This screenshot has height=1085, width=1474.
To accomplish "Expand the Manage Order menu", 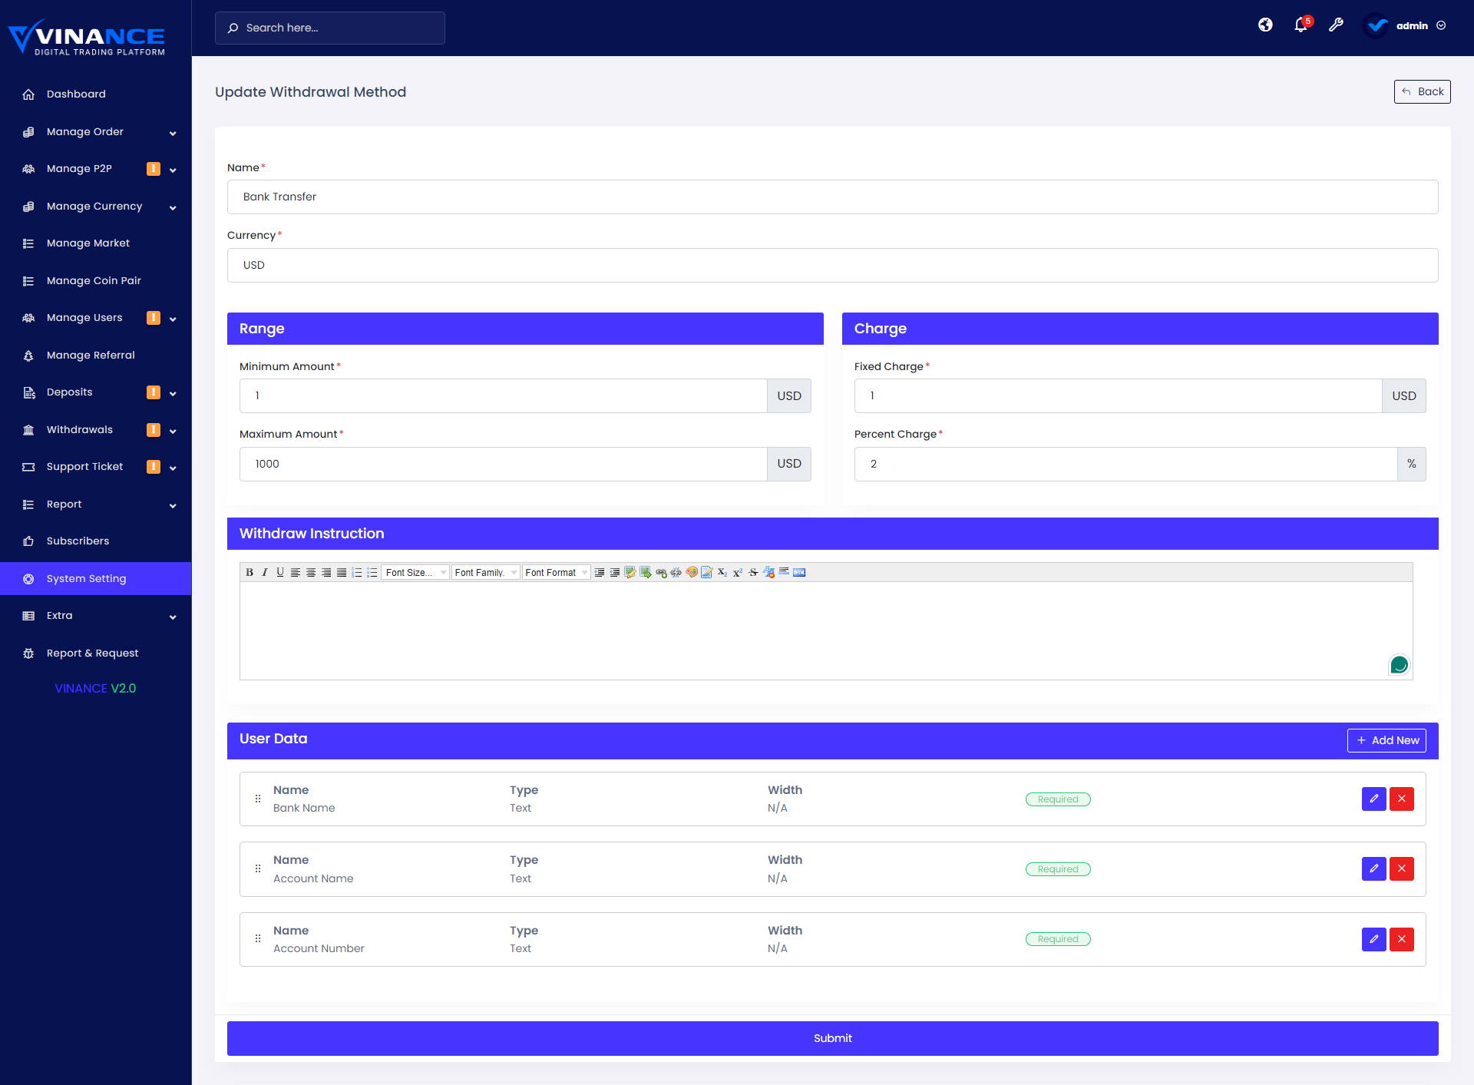I will 96,132.
